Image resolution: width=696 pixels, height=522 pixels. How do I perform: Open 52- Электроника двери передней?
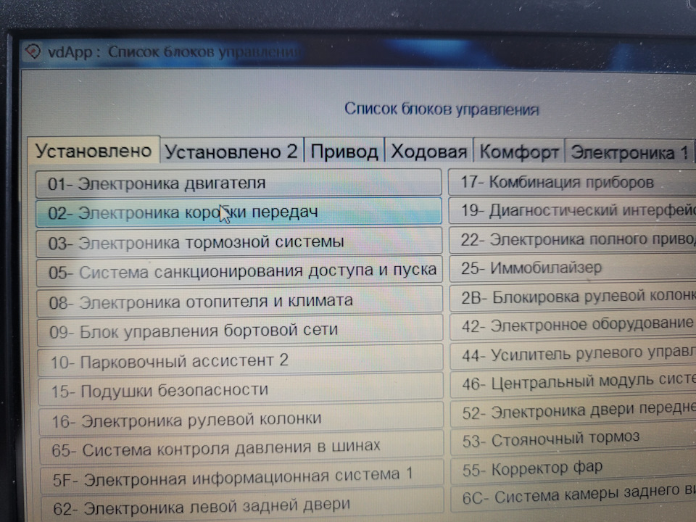574,412
